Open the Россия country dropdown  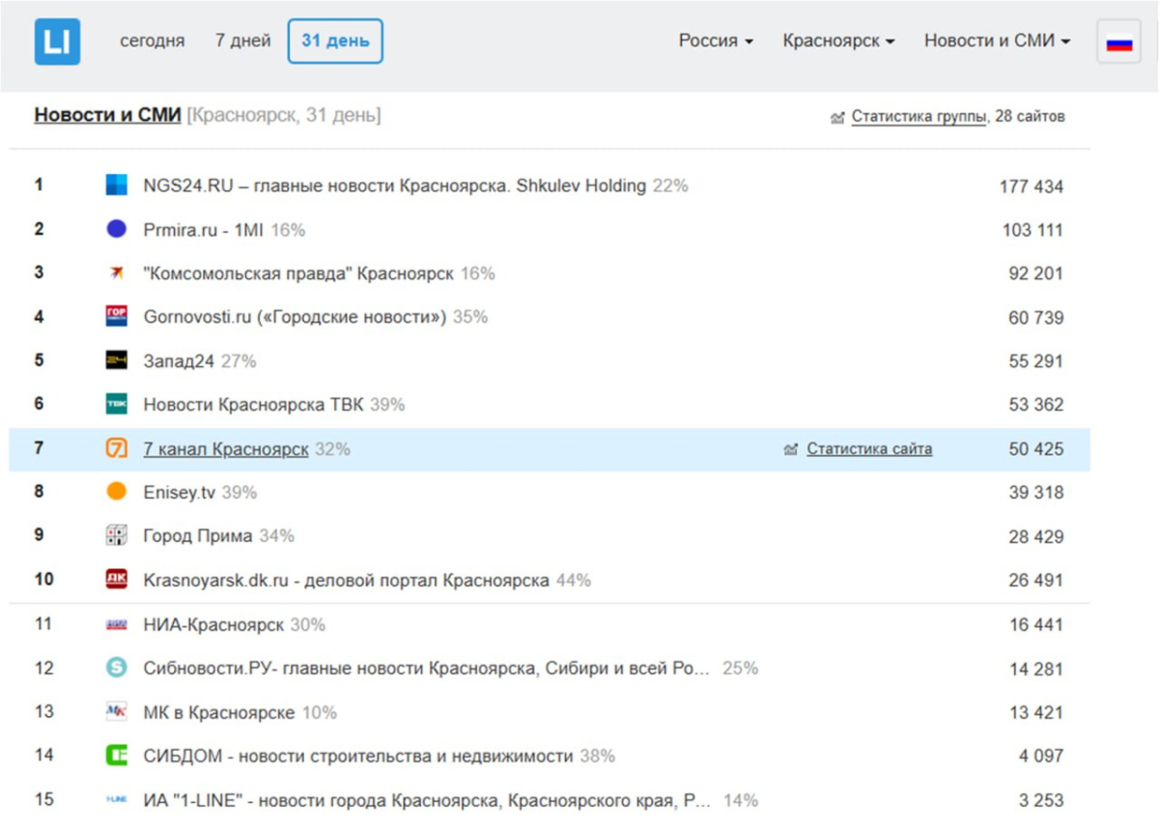[716, 42]
